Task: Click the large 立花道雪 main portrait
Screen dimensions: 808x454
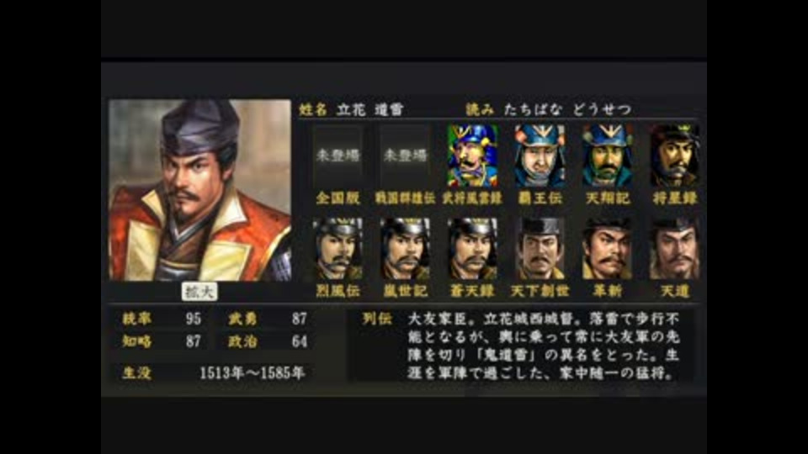Action: pos(200,190)
